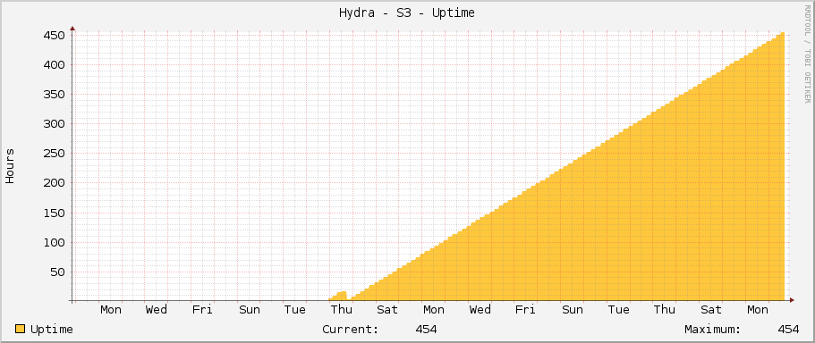Click the 'Uptime' legend label
The image size is (815, 343).
click(x=52, y=330)
